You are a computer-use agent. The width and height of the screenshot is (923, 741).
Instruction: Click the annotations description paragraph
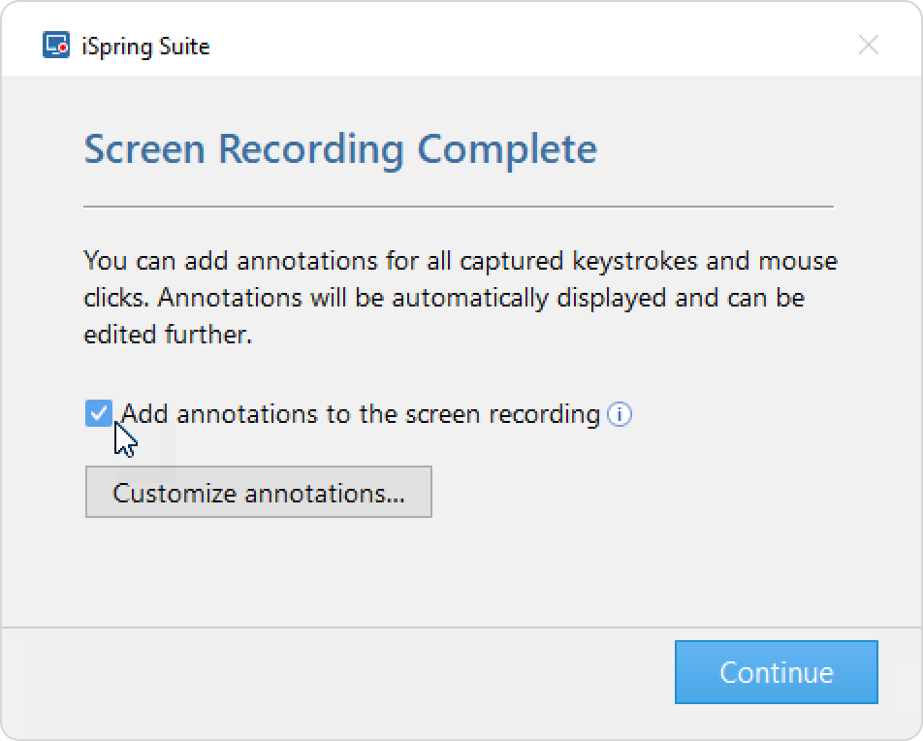coord(460,298)
